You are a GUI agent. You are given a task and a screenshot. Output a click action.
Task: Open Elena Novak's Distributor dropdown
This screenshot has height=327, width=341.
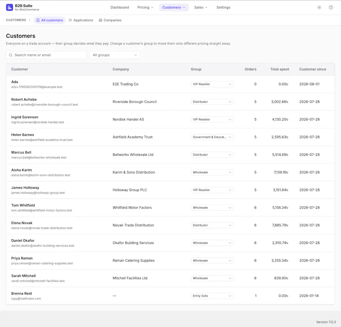click(x=212, y=225)
